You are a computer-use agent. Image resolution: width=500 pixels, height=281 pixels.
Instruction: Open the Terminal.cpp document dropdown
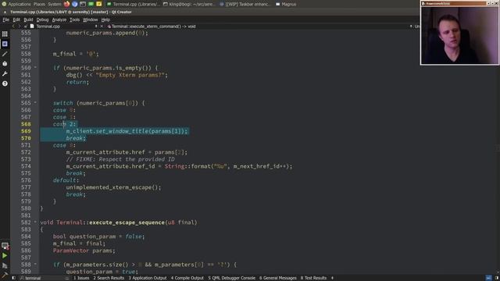(x=64, y=27)
